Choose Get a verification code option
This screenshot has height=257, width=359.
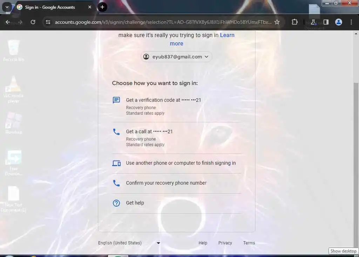(176, 106)
